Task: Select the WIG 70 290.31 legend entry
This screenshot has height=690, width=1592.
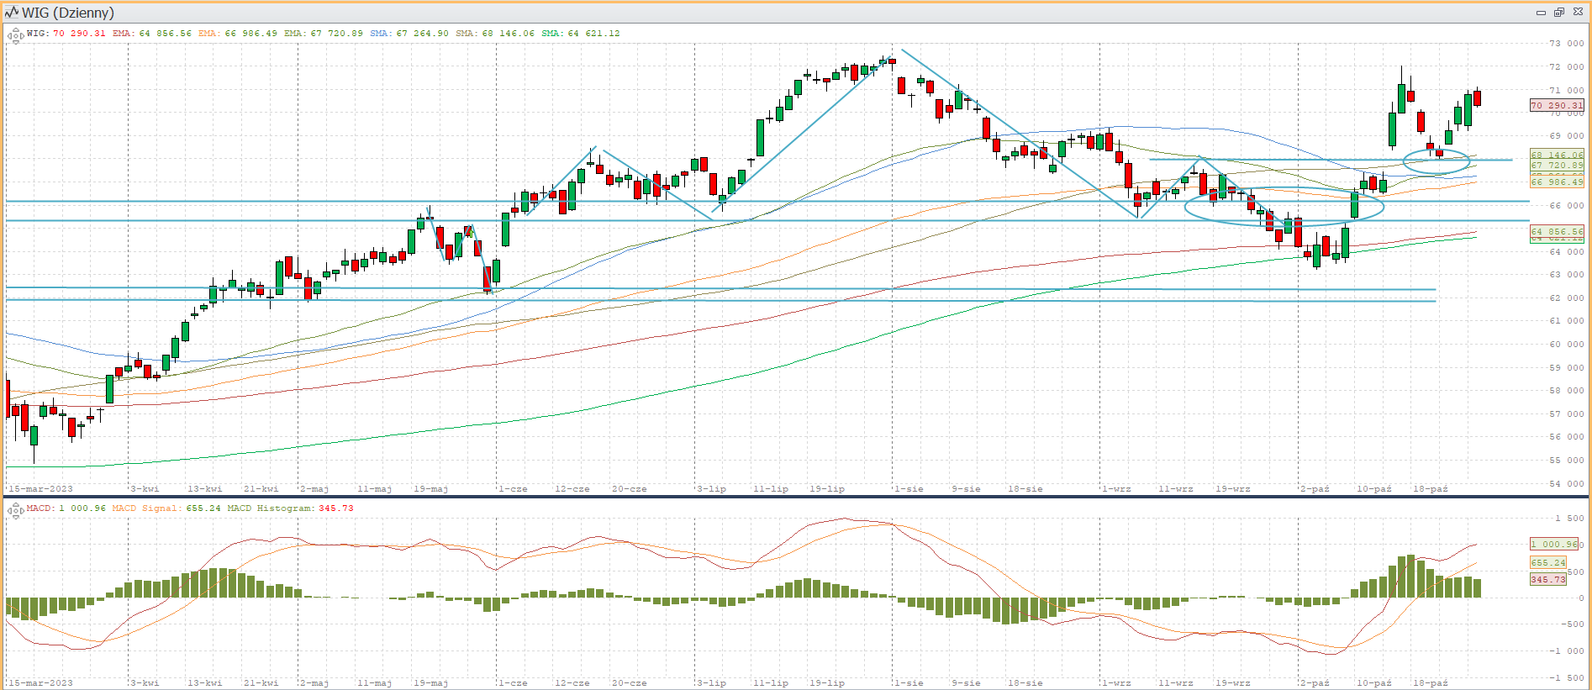Action: click(66, 34)
